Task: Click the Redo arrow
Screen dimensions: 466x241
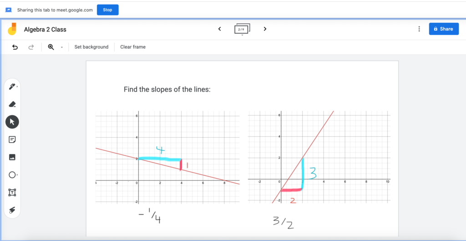Action: tap(31, 47)
